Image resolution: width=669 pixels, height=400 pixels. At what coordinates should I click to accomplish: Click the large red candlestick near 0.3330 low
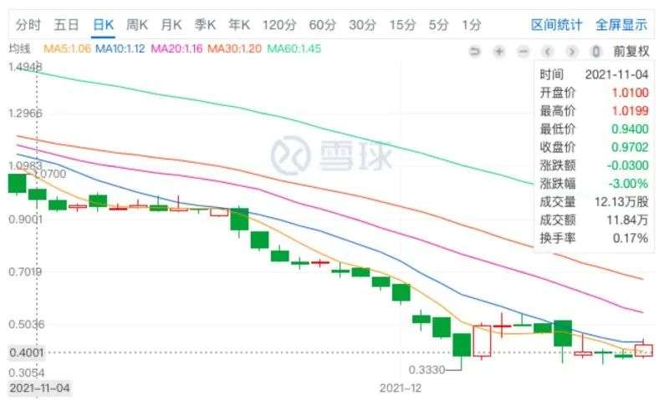[x=482, y=341]
